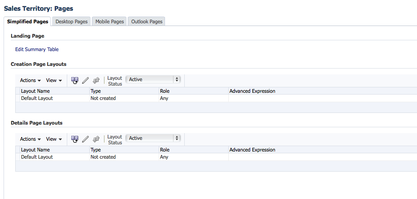Click Advanced Expression column header in Creation table
Viewport: 417px width, 199px height.
(x=252, y=91)
